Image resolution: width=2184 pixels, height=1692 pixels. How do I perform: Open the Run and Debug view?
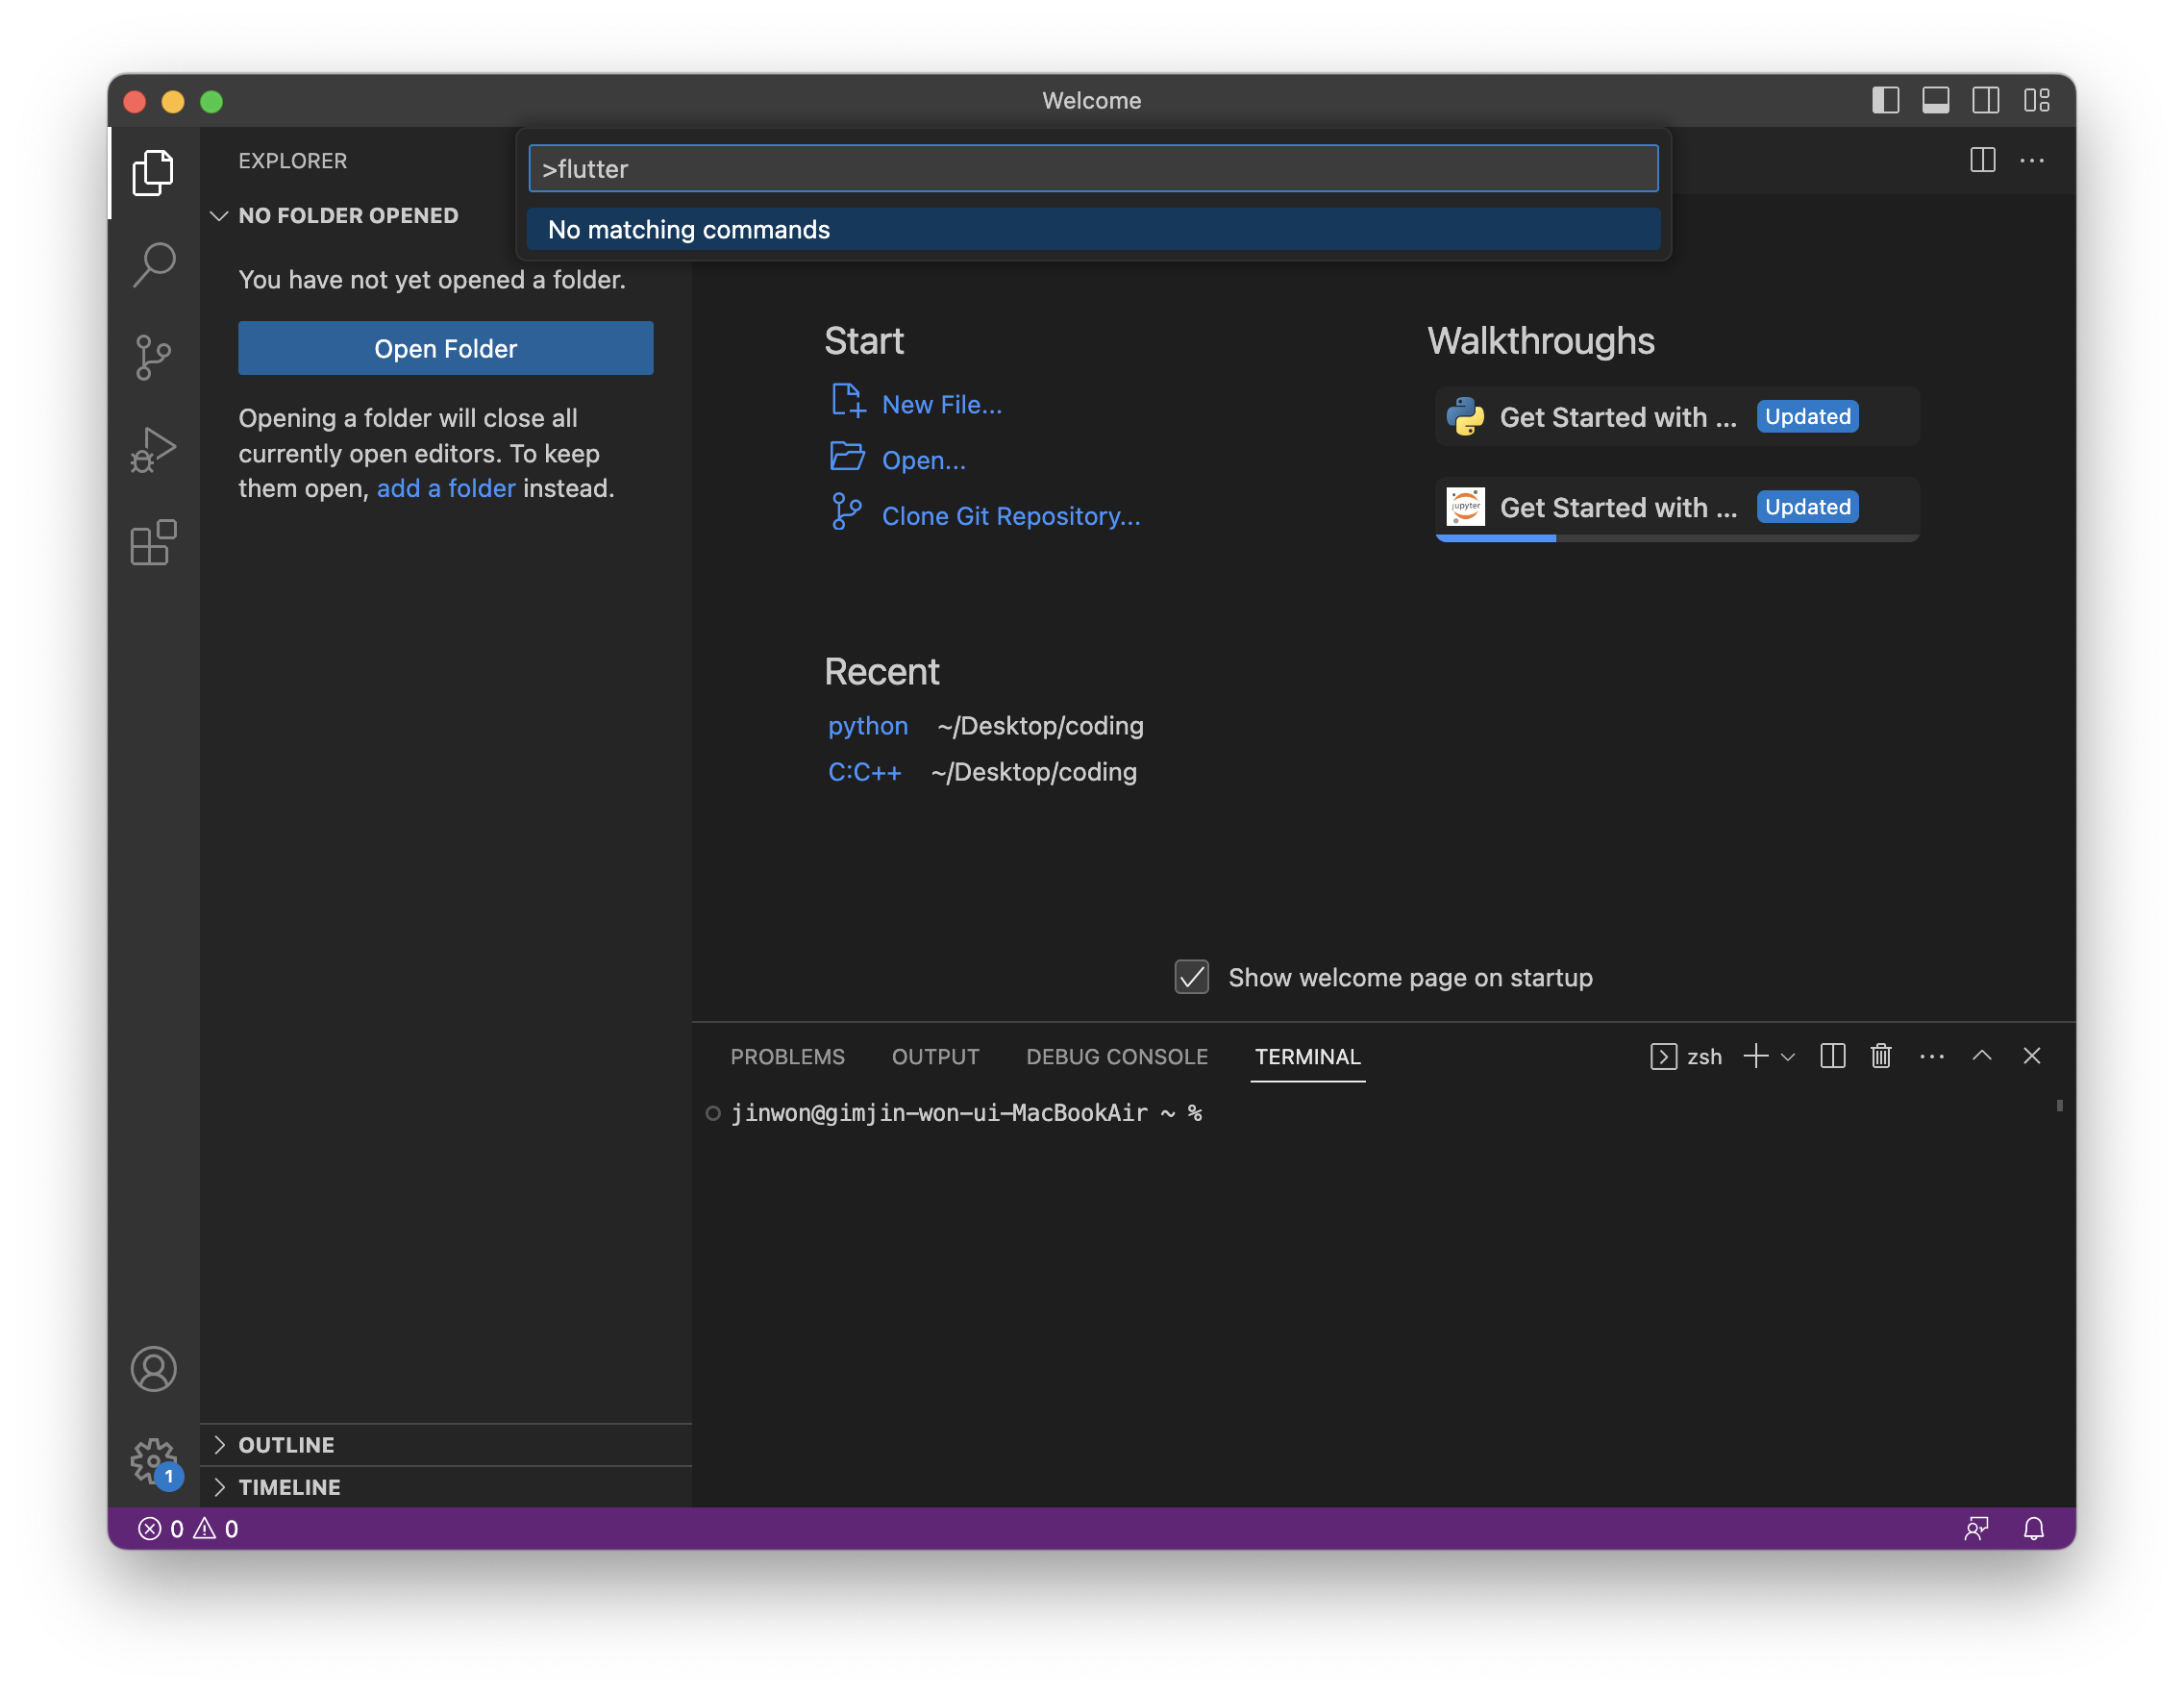coord(153,450)
